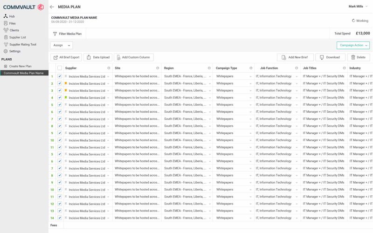
Task: Select Commvault Media Plan Name plan
Action: [x=24, y=73]
